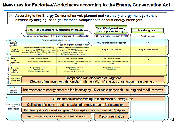Viewport: 176px width, 122px height.
Task: Click 'Type 1 energy managers' cell
Action: (39, 59)
